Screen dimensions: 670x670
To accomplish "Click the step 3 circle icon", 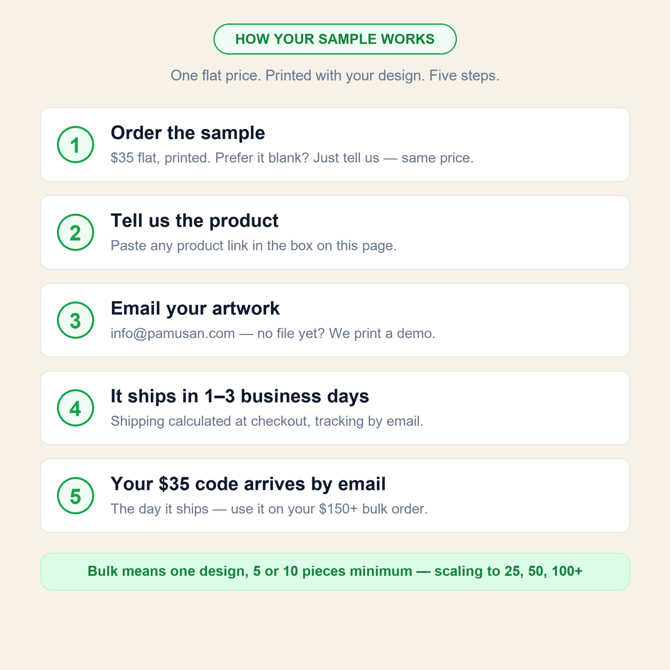I will click(75, 320).
